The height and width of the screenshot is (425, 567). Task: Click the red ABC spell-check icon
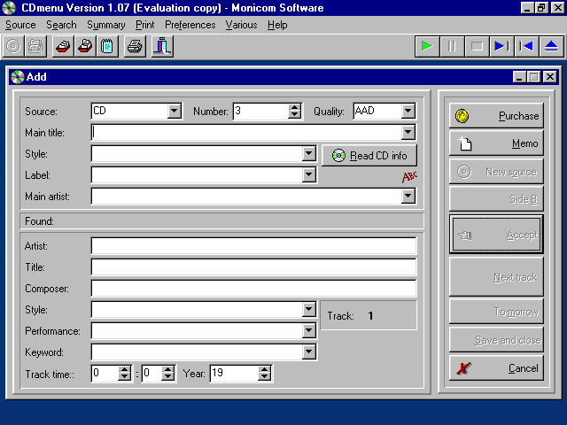[408, 176]
